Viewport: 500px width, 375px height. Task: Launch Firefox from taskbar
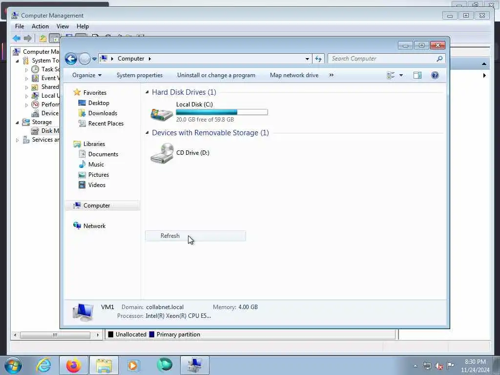(73, 365)
